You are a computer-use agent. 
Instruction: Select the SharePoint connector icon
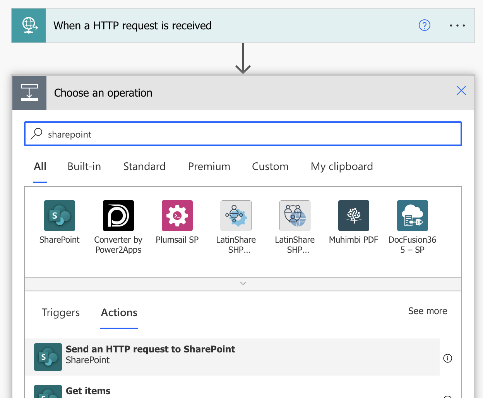[59, 216]
